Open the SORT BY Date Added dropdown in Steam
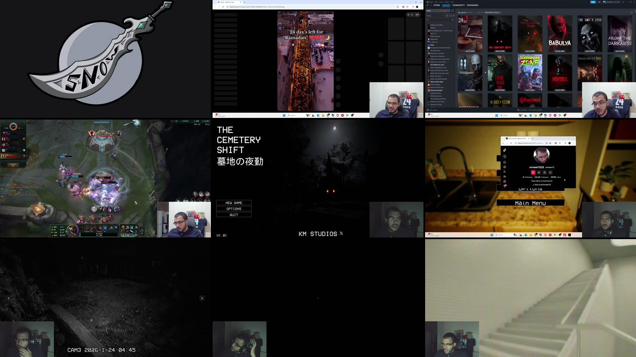 [492, 12]
